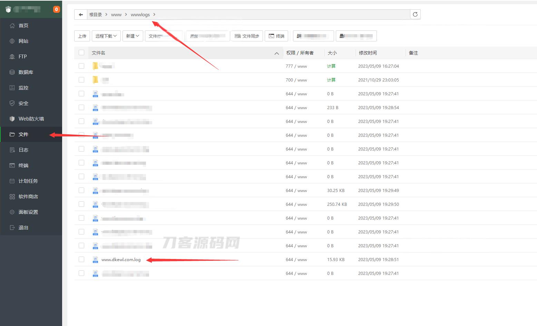Click the date 2021/10/29 23:03:05
This screenshot has width=537, height=326.
(379, 80)
